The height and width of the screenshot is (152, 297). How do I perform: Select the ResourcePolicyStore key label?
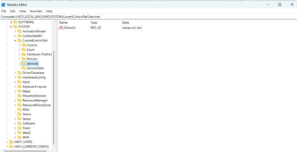click(x=36, y=105)
